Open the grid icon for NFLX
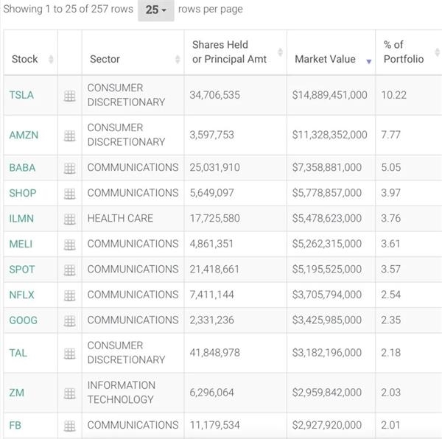 point(70,295)
